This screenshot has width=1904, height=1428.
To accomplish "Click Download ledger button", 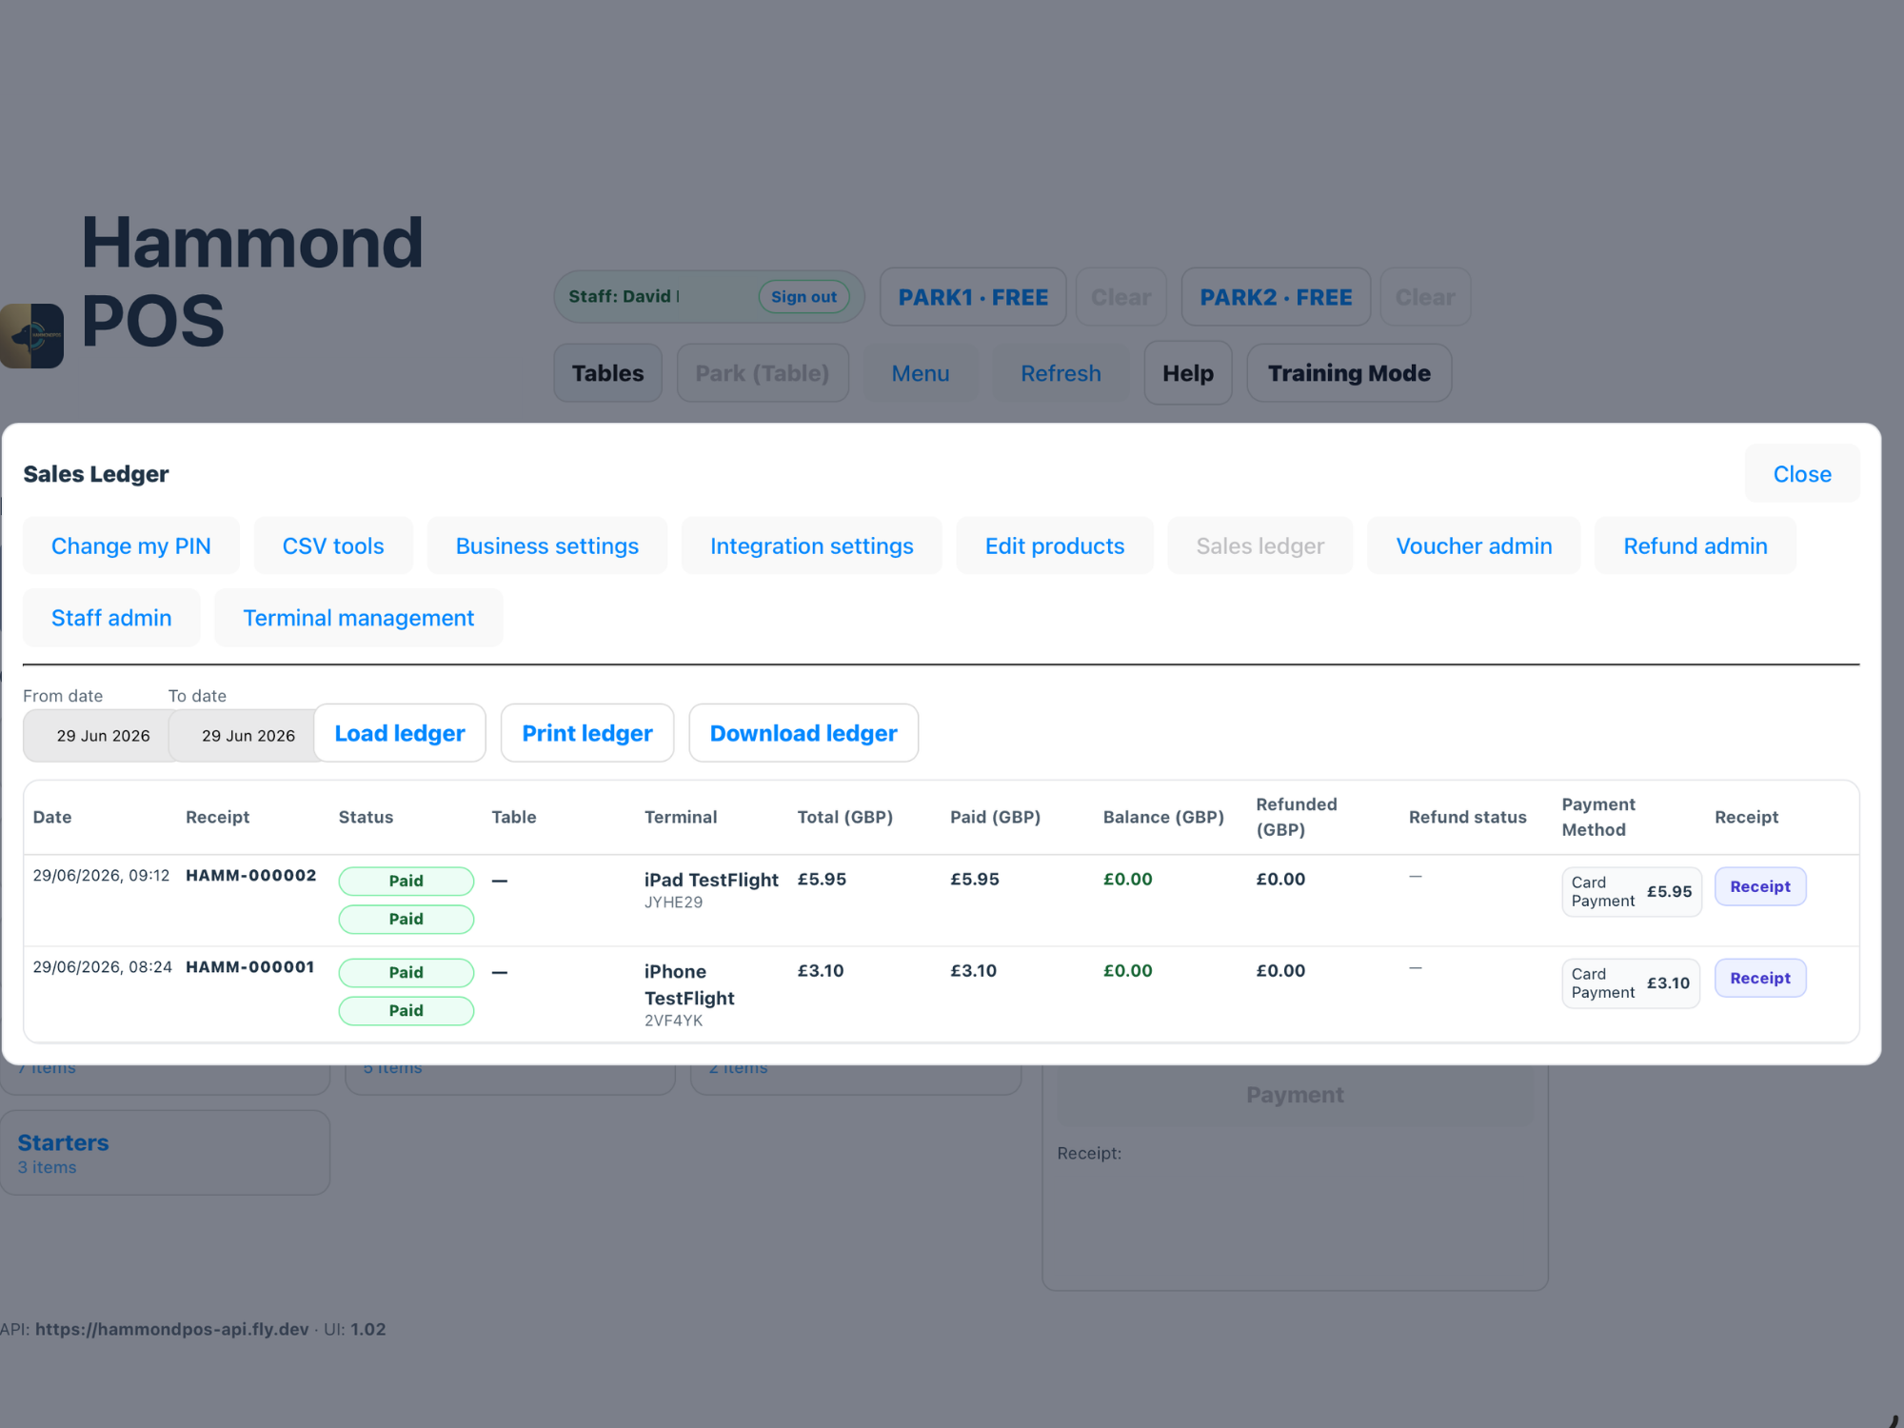I will 803,733.
